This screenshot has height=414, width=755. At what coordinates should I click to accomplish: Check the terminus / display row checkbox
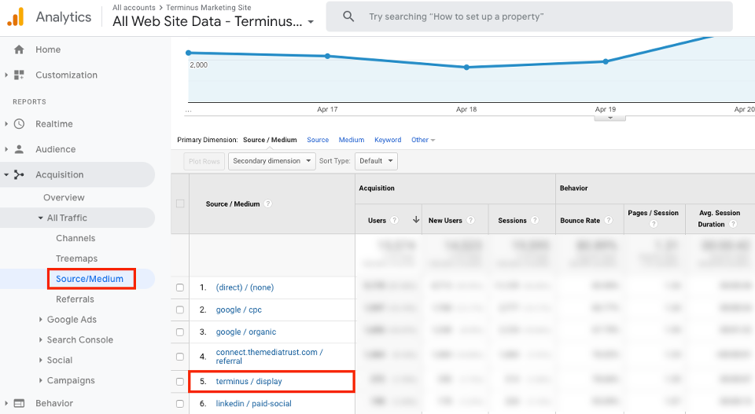coord(180,381)
